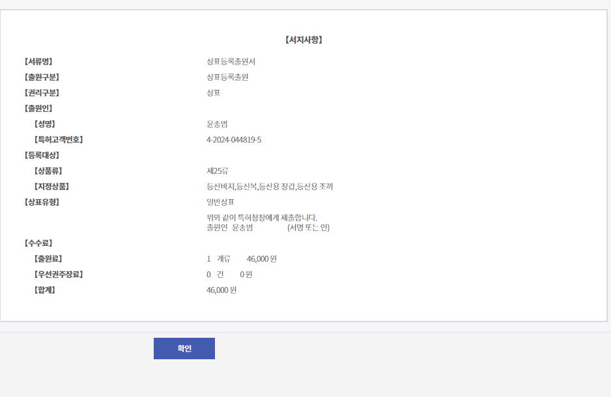Screen dimensions: 611x397
Task: Click the value 상표등록출원서
Action: pos(231,61)
